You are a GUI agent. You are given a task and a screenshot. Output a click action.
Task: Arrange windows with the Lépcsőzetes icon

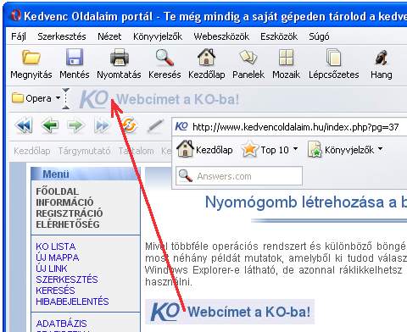pyautogui.click(x=333, y=57)
